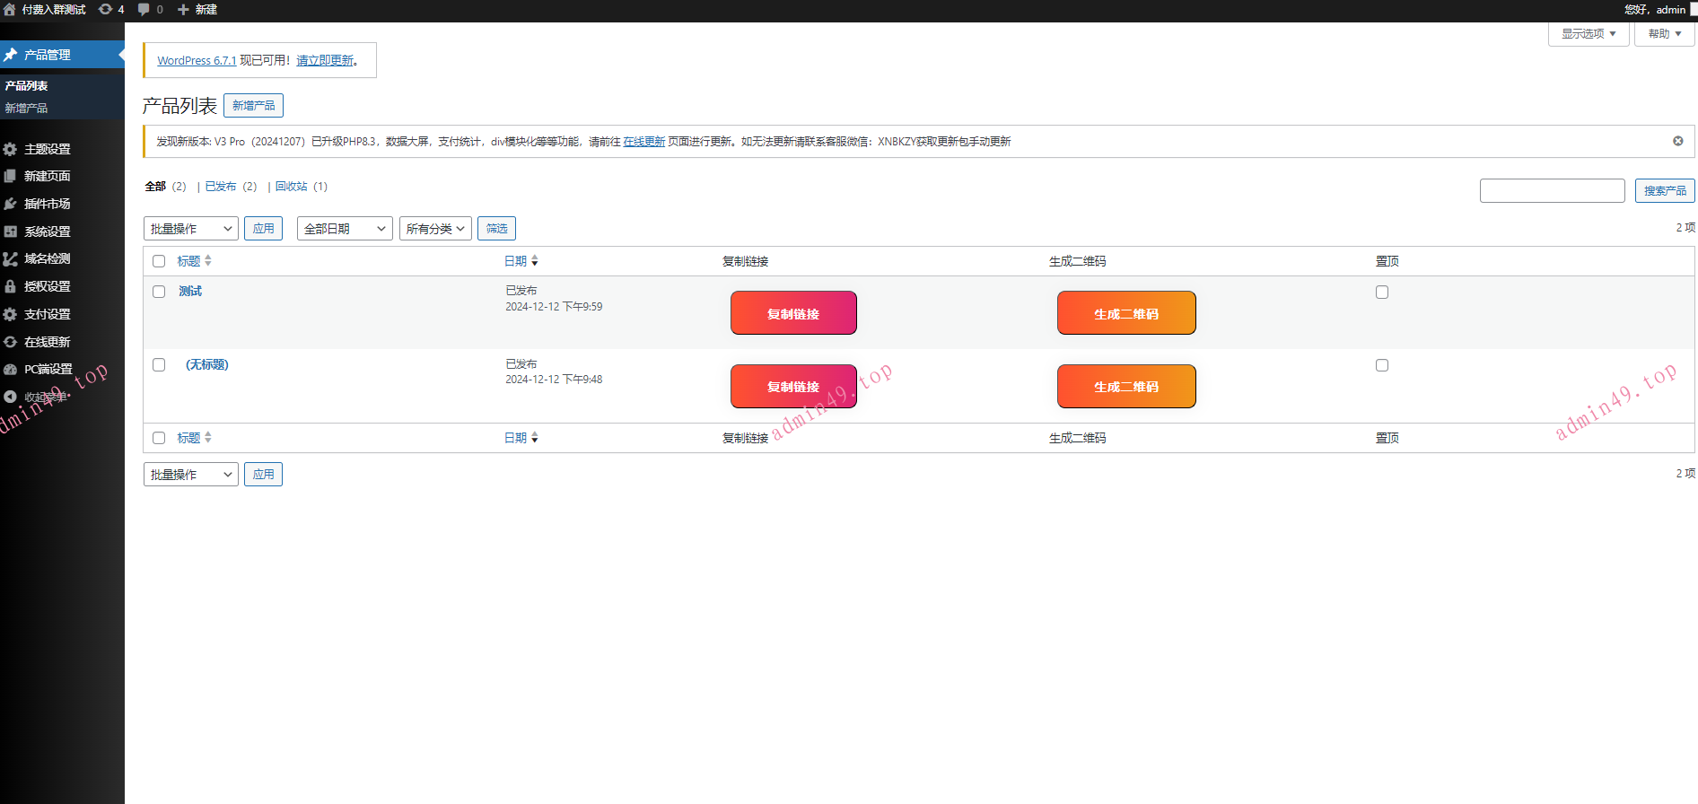Image resolution: width=1698 pixels, height=804 pixels.
Task: Open the comments bubble icon
Action: pos(144,9)
